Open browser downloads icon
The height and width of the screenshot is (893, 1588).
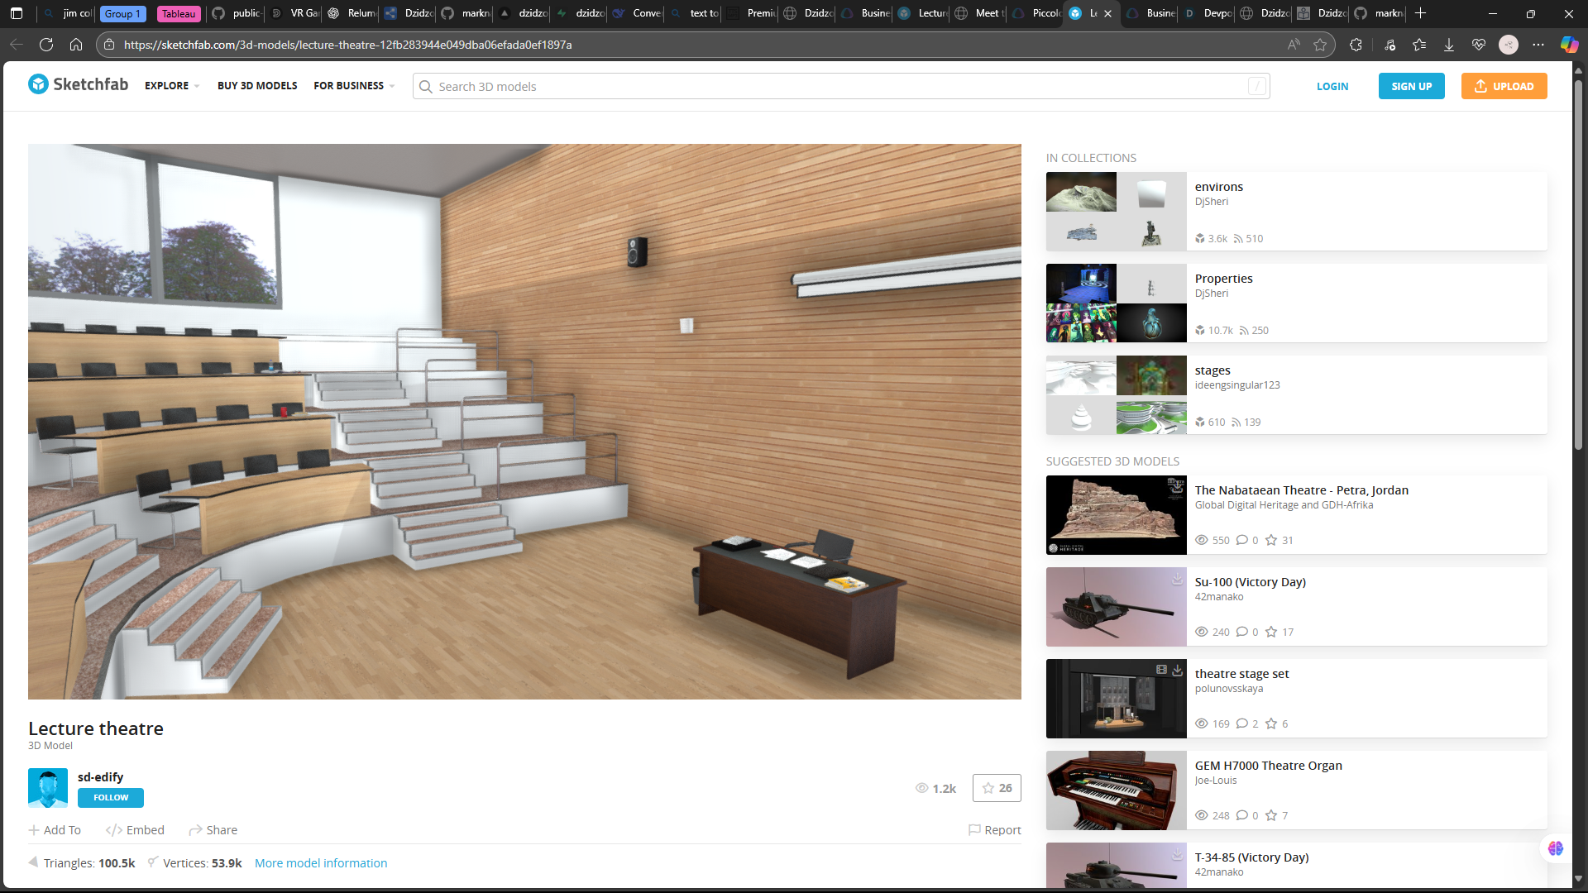click(x=1449, y=45)
